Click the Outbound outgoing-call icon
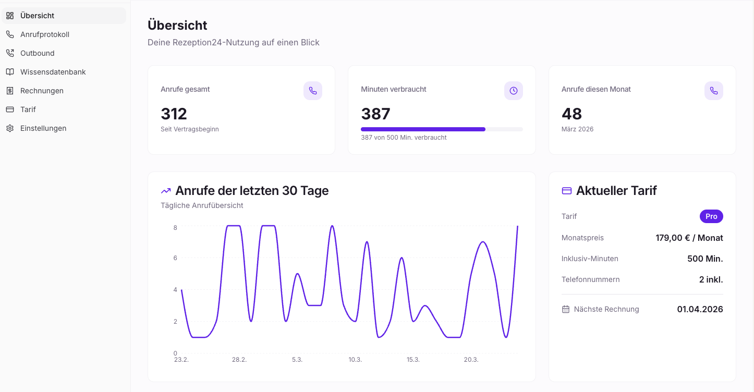The image size is (754, 392). tap(10, 53)
